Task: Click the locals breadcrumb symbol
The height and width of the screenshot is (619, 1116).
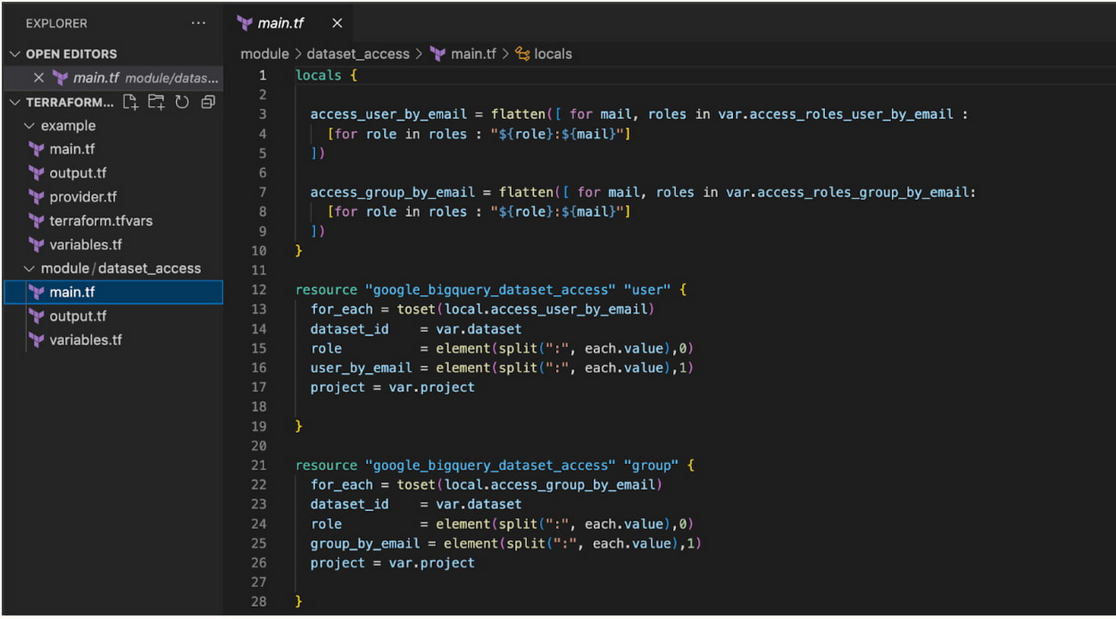Action: pos(553,53)
